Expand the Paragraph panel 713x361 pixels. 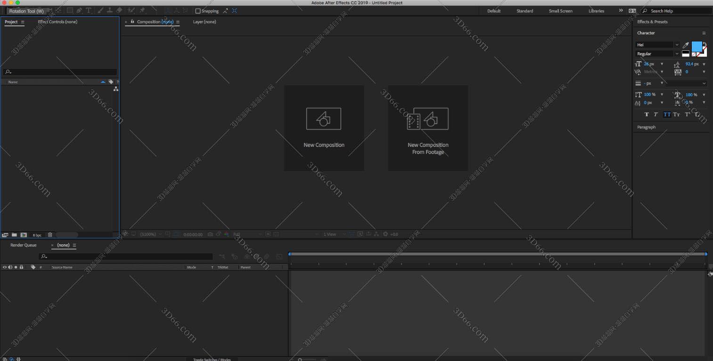(x=646, y=127)
